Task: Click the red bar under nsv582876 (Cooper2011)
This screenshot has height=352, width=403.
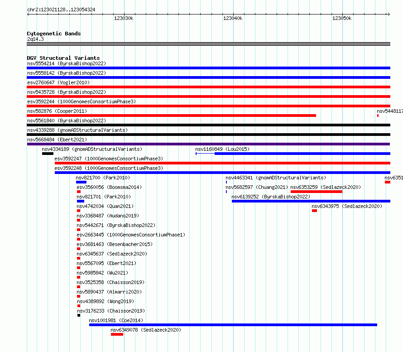Action: point(172,116)
